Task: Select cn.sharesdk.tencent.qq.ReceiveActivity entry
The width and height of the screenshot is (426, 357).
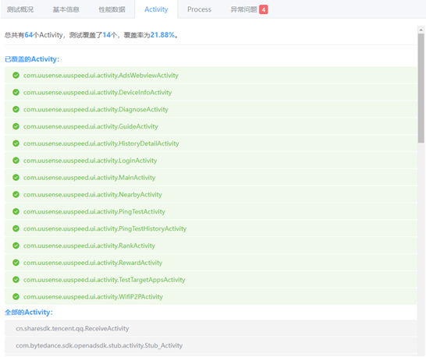Action: 211,328
